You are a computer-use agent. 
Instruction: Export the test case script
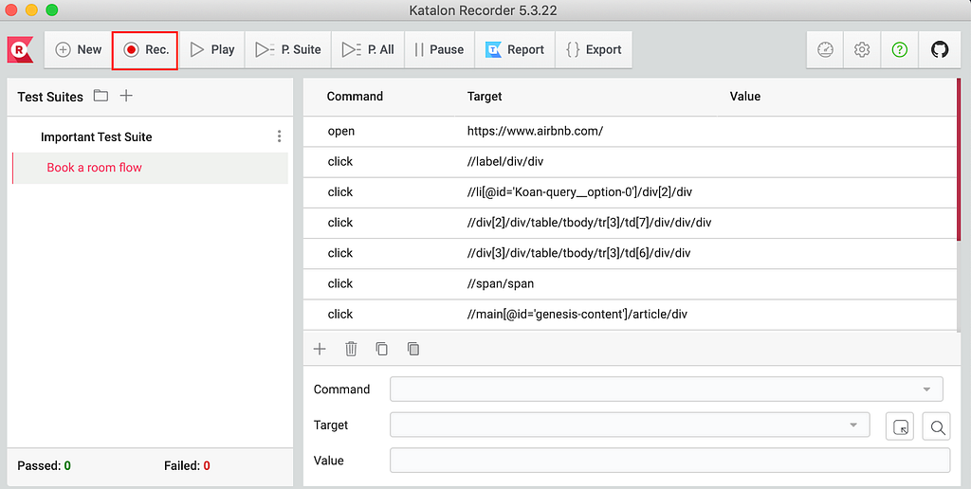point(594,49)
